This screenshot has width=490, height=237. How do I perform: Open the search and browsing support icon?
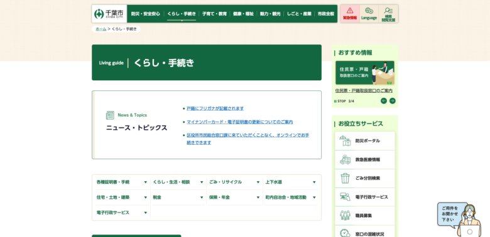pos(388,11)
